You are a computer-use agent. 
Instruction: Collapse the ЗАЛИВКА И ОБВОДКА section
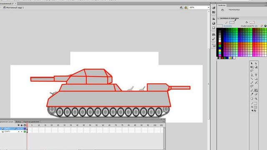click(219, 18)
